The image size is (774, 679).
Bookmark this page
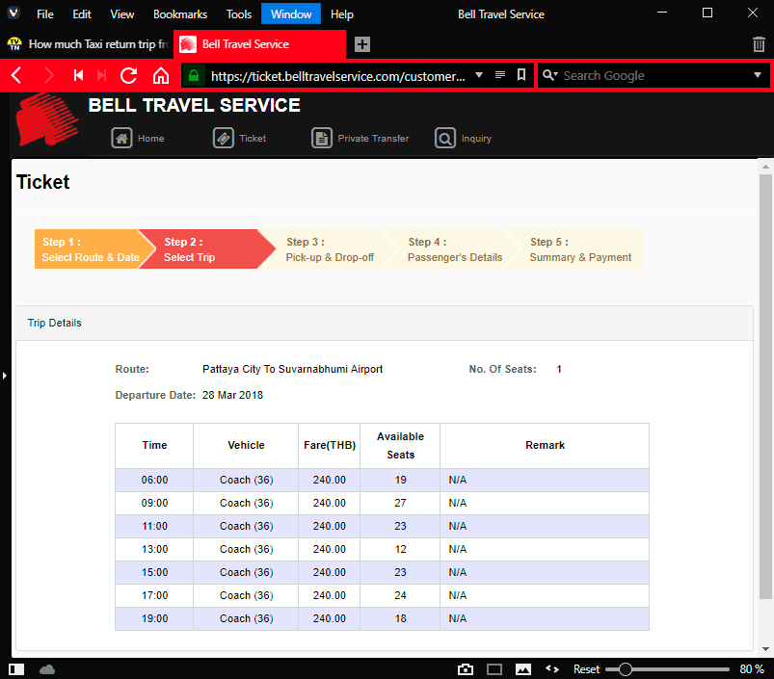tap(521, 75)
